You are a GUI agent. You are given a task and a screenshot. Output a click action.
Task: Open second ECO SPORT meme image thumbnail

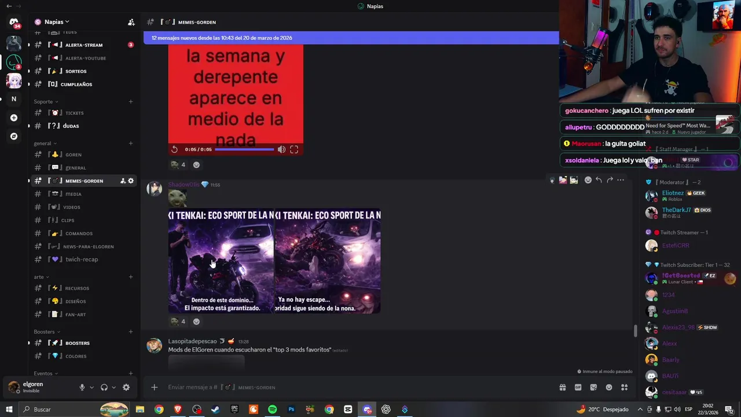click(328, 261)
